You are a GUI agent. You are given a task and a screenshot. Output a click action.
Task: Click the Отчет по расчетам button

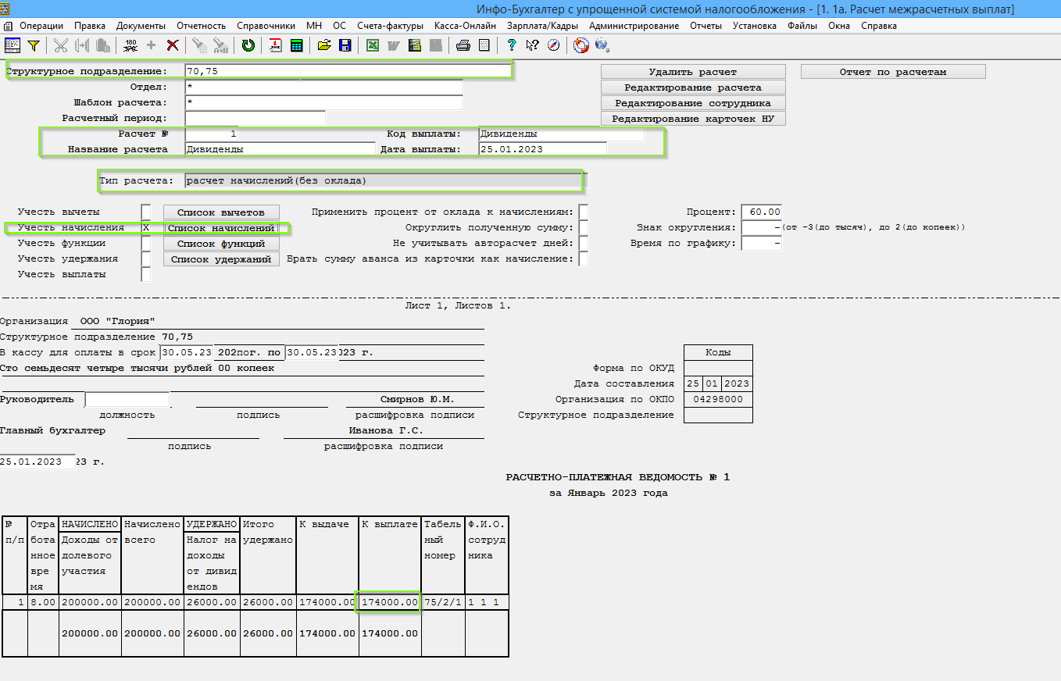[x=893, y=72]
